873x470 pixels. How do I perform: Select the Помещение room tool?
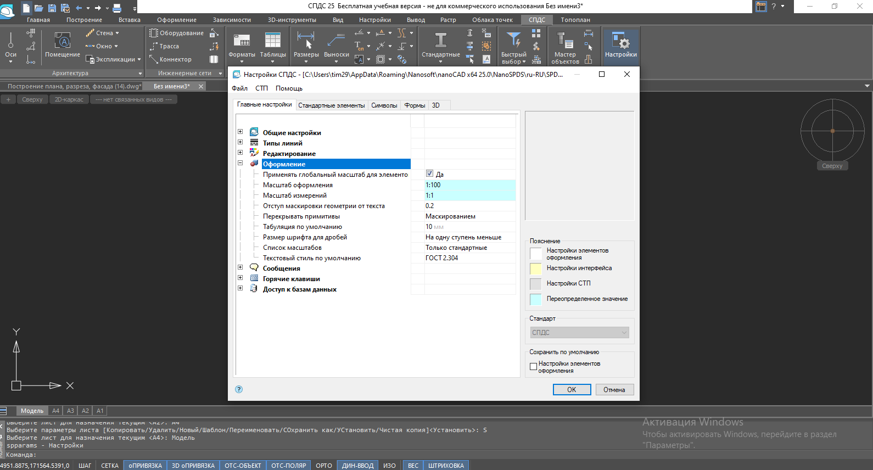point(63,41)
